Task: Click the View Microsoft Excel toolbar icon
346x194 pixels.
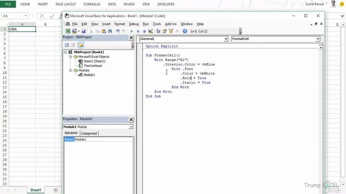Action: [68, 31]
